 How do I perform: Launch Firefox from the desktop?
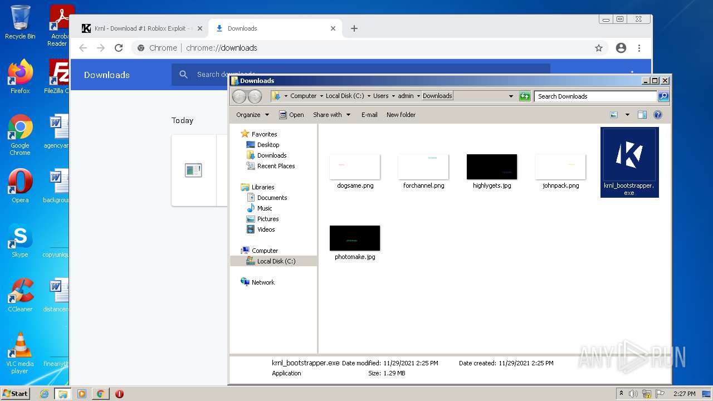coord(20,77)
